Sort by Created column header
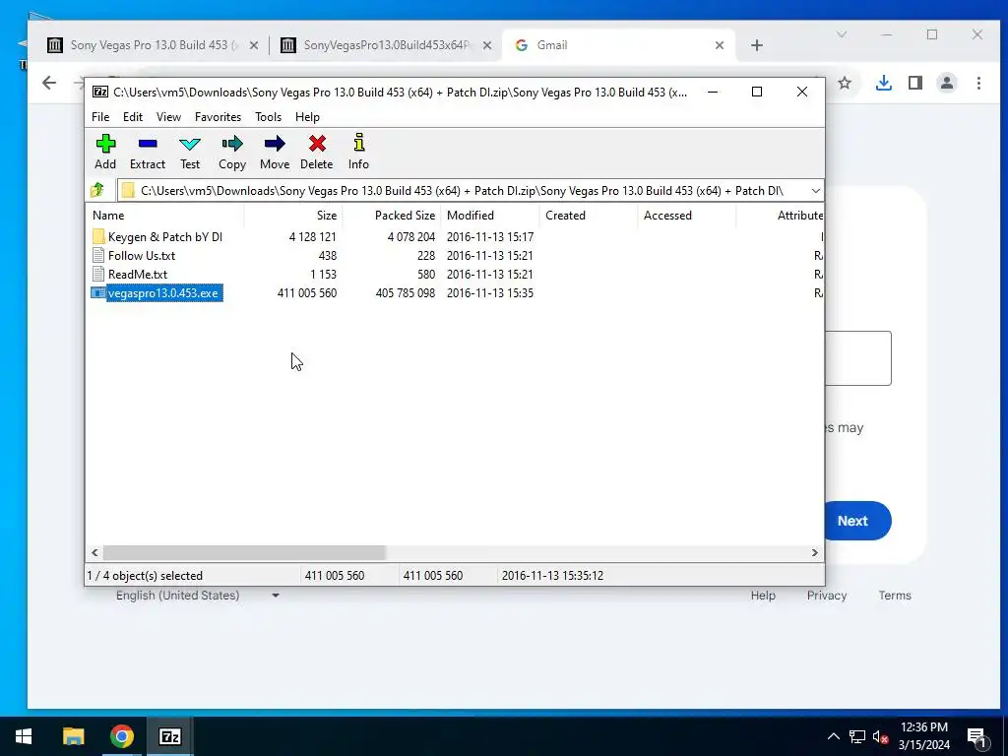Image resolution: width=1008 pixels, height=756 pixels. pyautogui.click(x=589, y=216)
